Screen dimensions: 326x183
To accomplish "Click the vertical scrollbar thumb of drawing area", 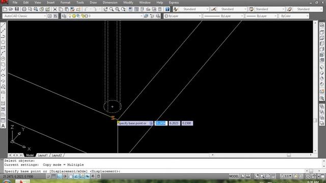I will pos(315,120).
